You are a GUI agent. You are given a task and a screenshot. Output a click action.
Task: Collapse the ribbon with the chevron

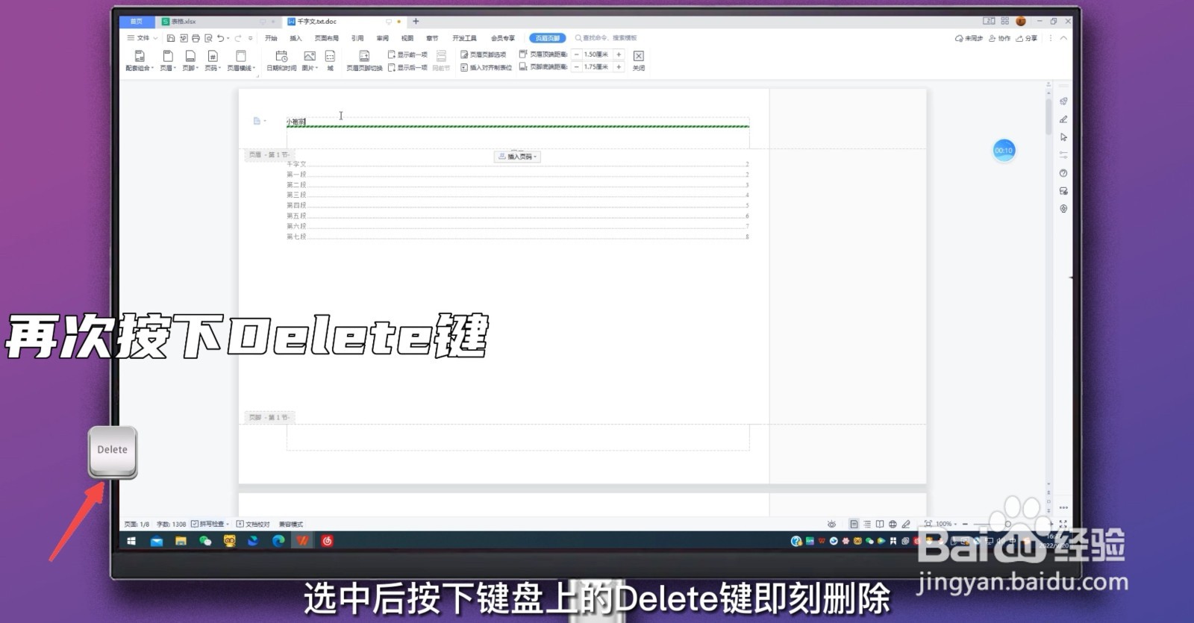click(x=1063, y=38)
